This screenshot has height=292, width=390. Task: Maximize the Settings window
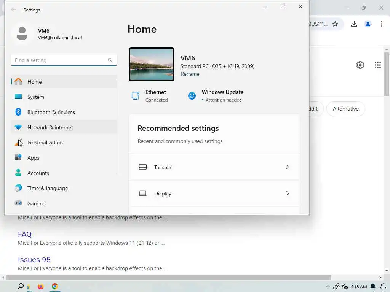[x=283, y=6]
